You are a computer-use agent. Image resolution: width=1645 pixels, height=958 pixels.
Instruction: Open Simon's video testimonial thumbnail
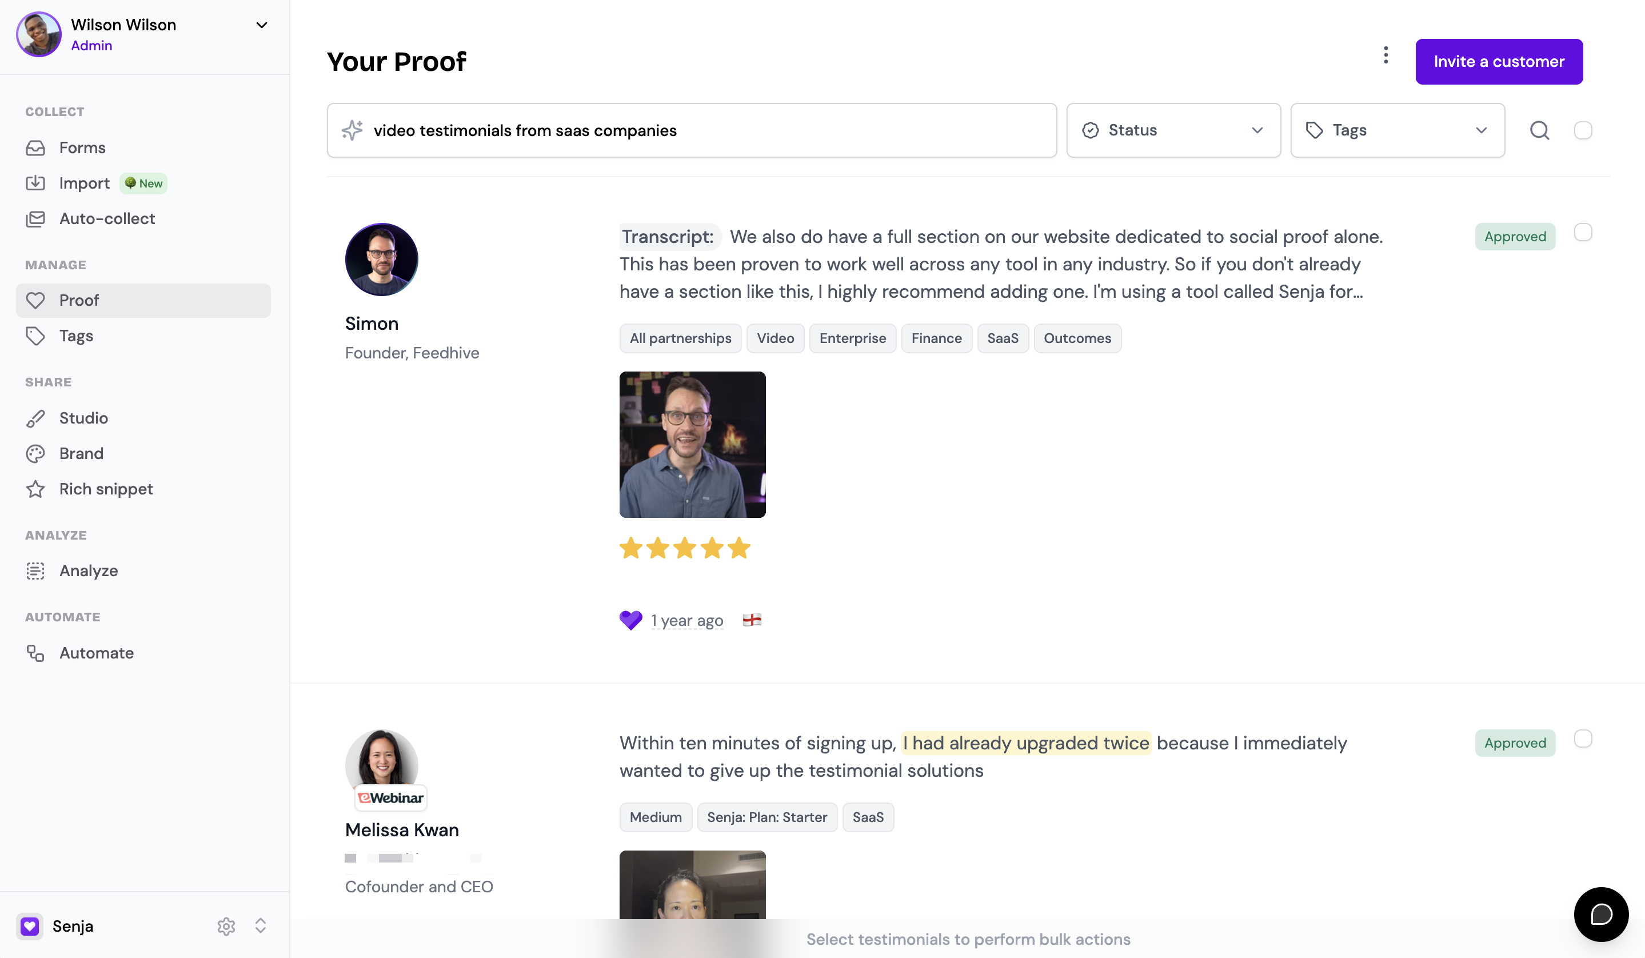(x=692, y=444)
